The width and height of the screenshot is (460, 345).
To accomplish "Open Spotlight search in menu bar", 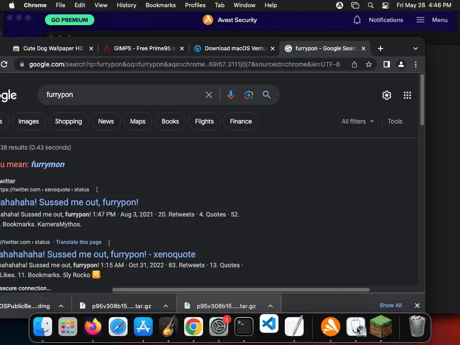I will 371,5.
